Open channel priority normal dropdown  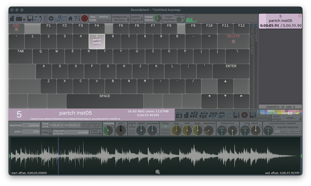pyautogui.click(x=77, y=132)
